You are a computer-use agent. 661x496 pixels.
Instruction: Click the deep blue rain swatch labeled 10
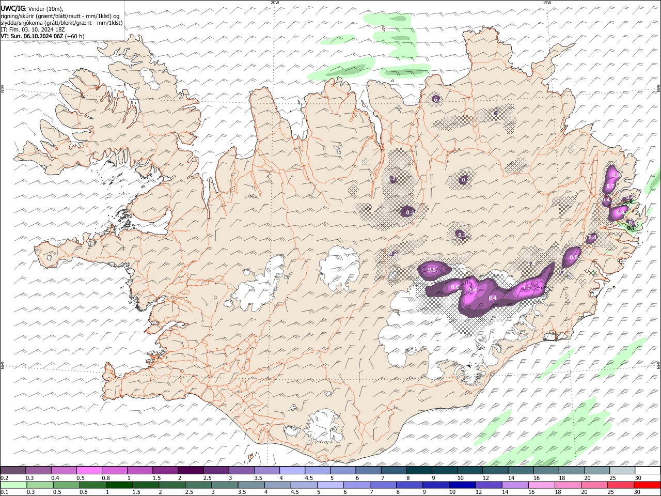point(462,485)
